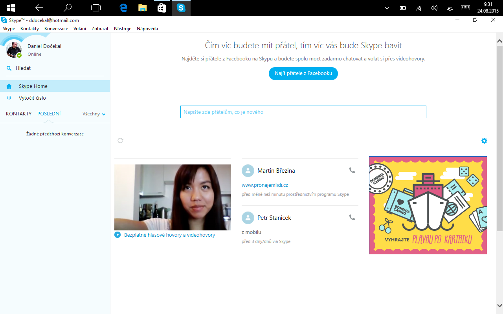The width and height of the screenshot is (503, 314).
Task: Click the Skype Home house icon
Action: (9, 86)
